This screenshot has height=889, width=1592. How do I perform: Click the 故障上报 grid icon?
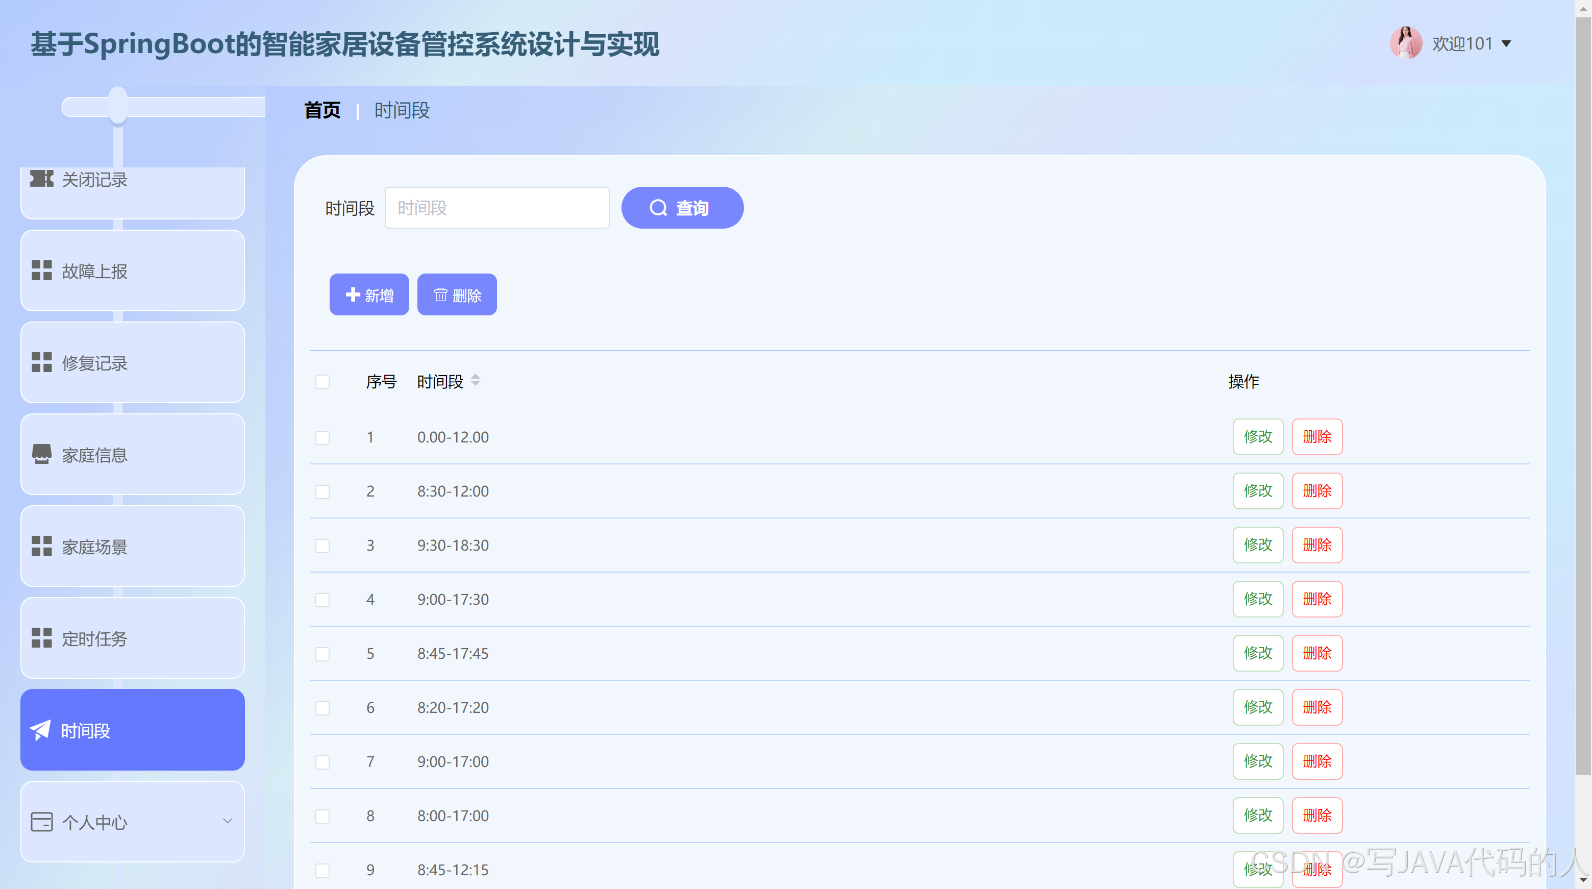41,270
